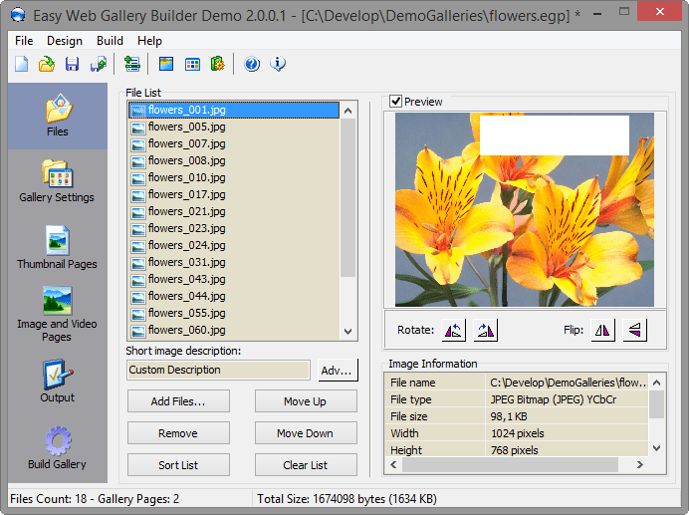Click the File List scroll down arrow
Image resolution: width=689 pixels, height=515 pixels.
pos(348,331)
